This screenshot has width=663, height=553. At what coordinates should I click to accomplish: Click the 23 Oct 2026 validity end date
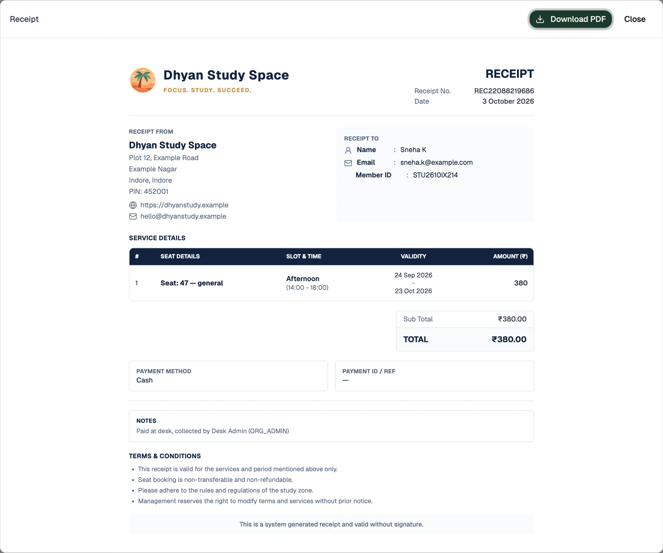pyautogui.click(x=413, y=291)
